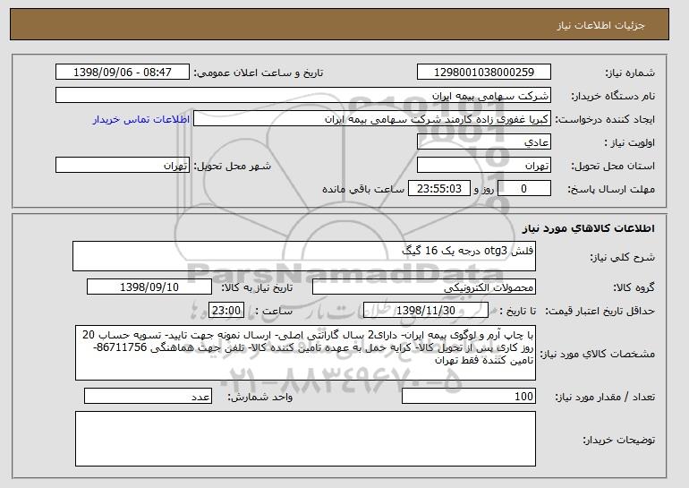
Task: Click the general description field فلش otg3
Action: pyautogui.click(x=304, y=256)
